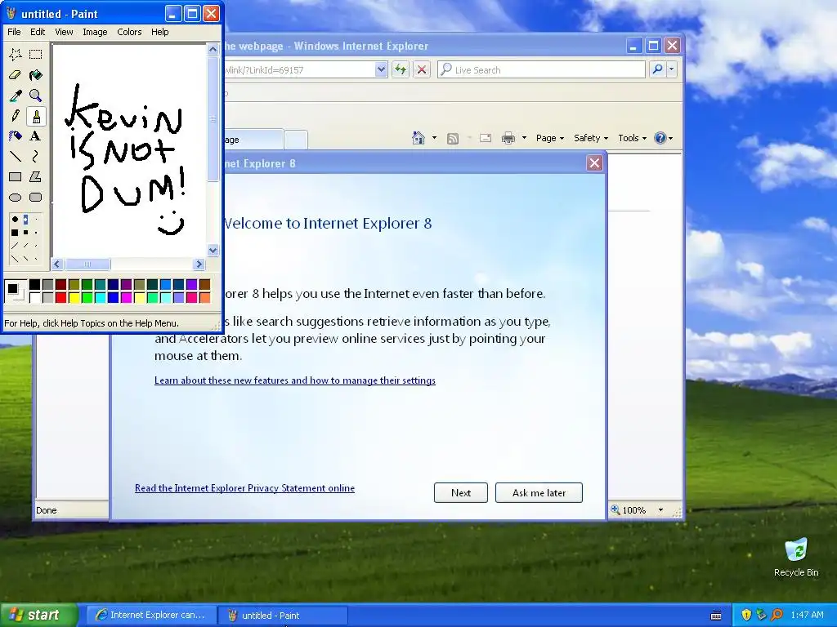Image resolution: width=837 pixels, height=627 pixels.
Task: Click the zoom magnifier icon in IE status bar
Action: pos(615,509)
